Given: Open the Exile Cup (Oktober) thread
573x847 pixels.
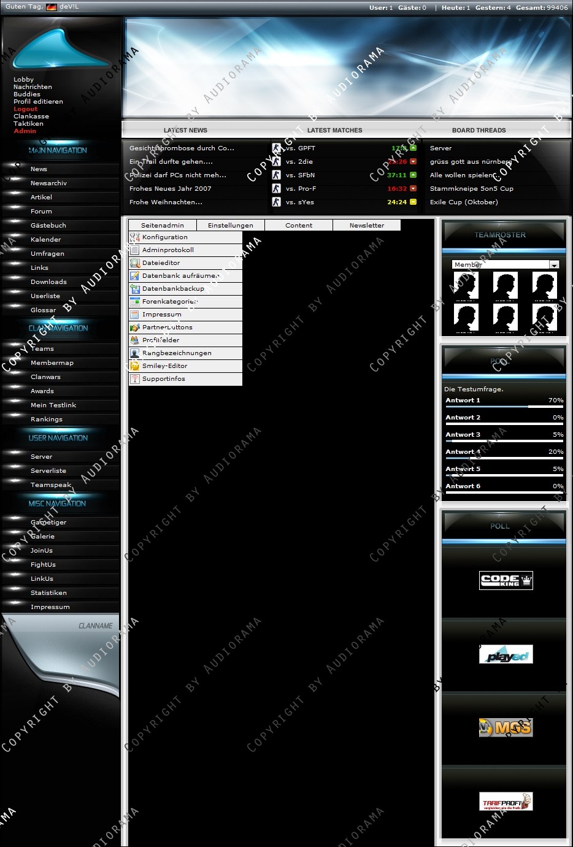Looking at the screenshot, I should pos(464,202).
